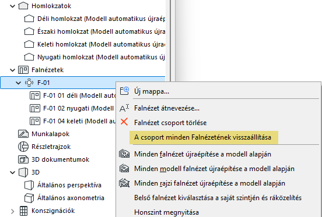This screenshot has height=217, width=322.
Task: Click the Déli homlokzat elevation icon
Action: click(x=29, y=19)
